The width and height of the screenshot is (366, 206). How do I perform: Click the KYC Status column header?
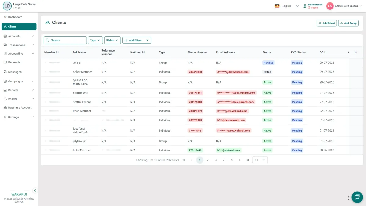click(x=298, y=52)
